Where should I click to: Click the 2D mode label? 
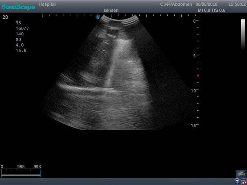click(x=5, y=17)
